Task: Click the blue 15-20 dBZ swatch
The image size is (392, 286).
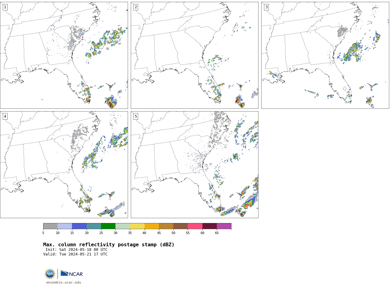Action: pos(79,226)
